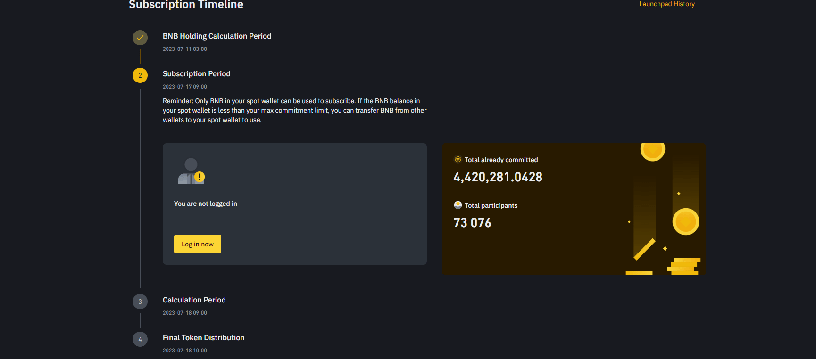
Task: Click the Calculation Period heading
Action: pos(194,300)
